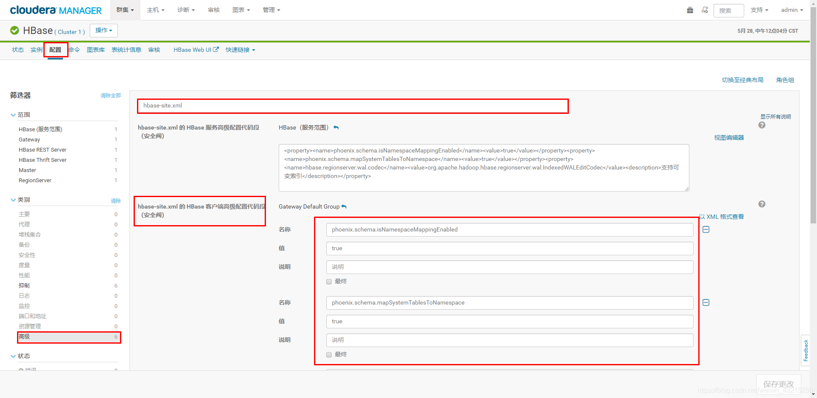Open the 管理 dropdown menu
The height and width of the screenshot is (398, 817).
pyautogui.click(x=271, y=10)
